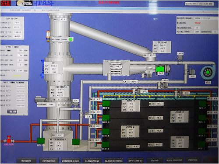Select the green BCU-4 burner indicator
This screenshot has width=219, height=164.
[x=106, y=132]
